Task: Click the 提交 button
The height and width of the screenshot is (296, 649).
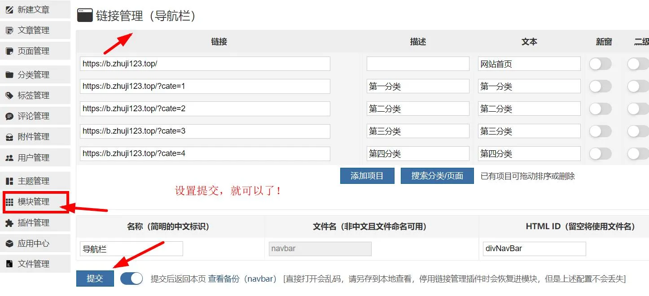Action: tap(95, 279)
